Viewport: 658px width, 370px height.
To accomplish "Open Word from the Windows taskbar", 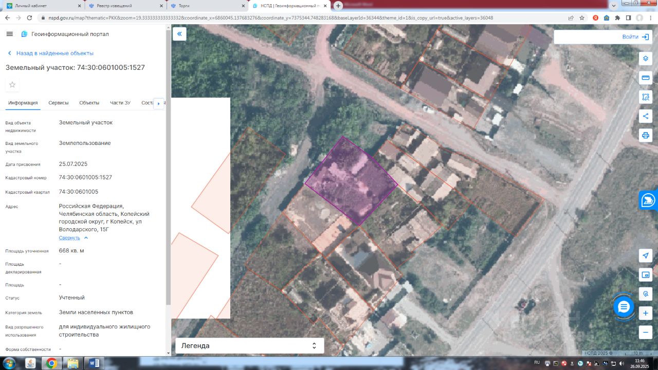I will click(x=94, y=363).
